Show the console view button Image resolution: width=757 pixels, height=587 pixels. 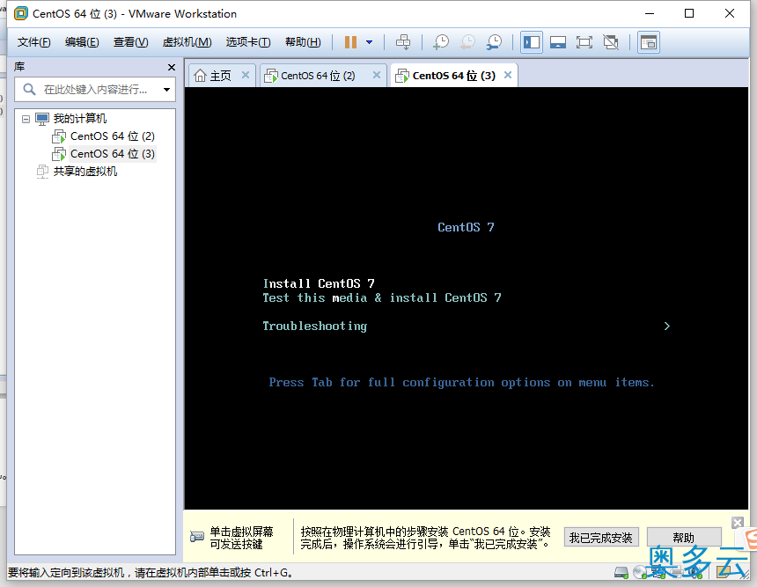click(649, 42)
